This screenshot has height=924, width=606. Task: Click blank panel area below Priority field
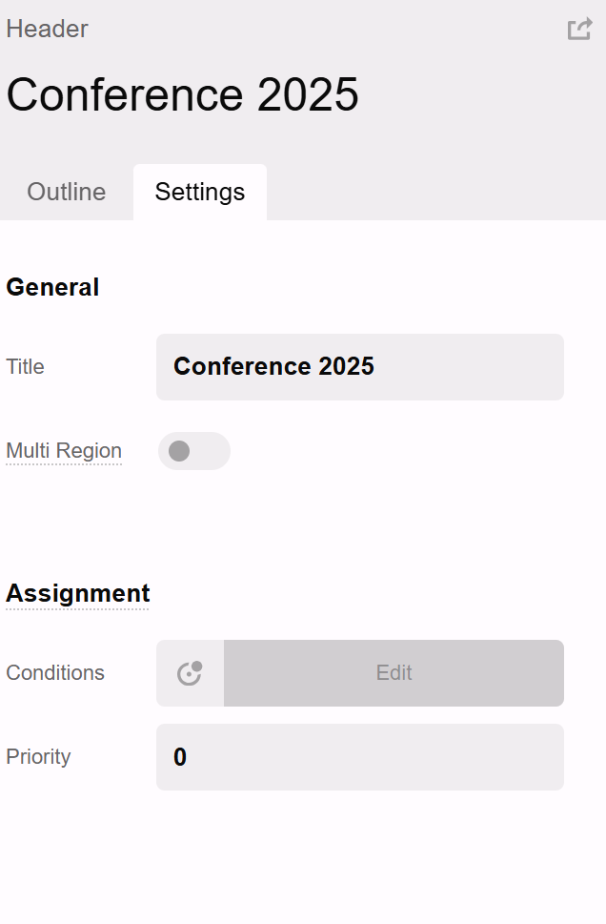(303, 858)
